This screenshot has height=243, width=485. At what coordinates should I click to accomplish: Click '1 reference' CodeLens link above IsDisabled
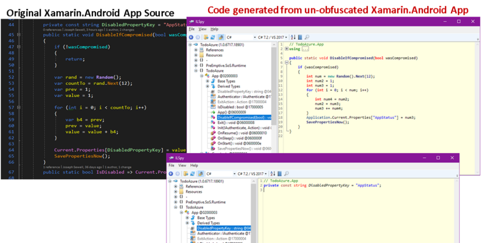tap(51, 167)
